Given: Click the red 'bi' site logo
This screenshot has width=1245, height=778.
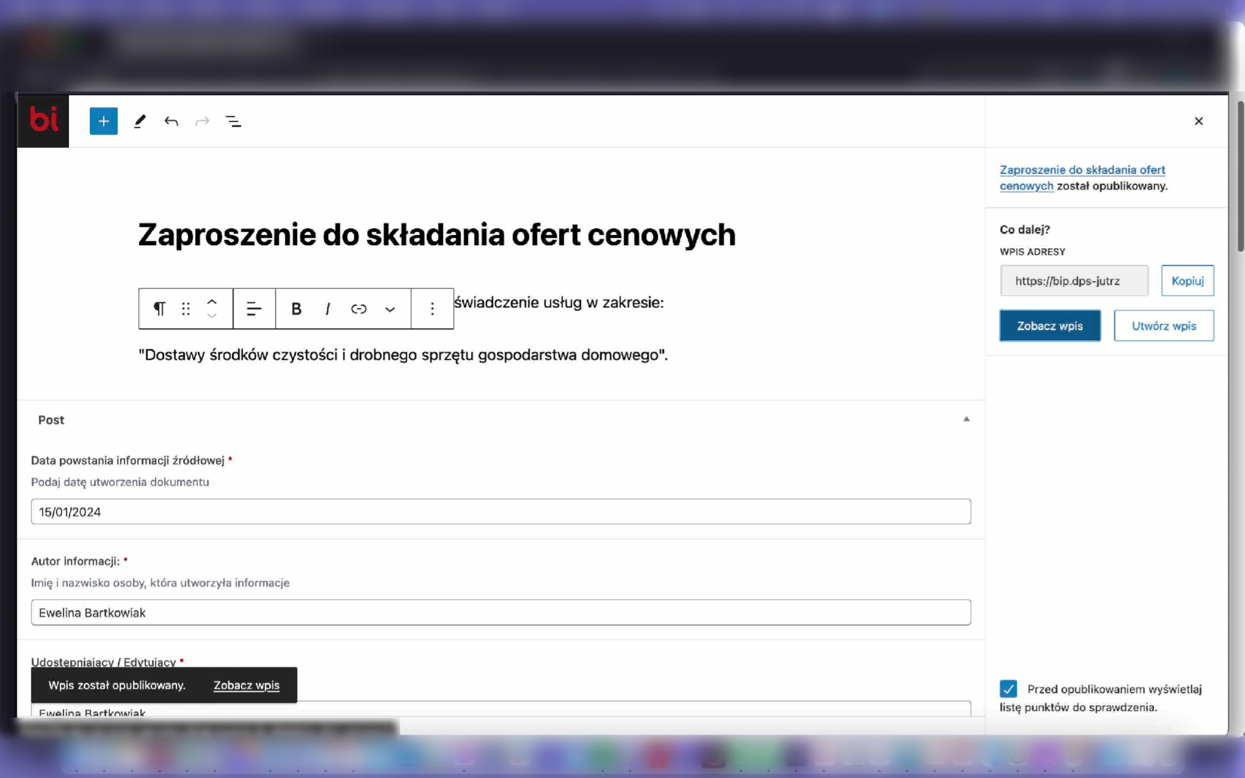Looking at the screenshot, I should 43,121.
